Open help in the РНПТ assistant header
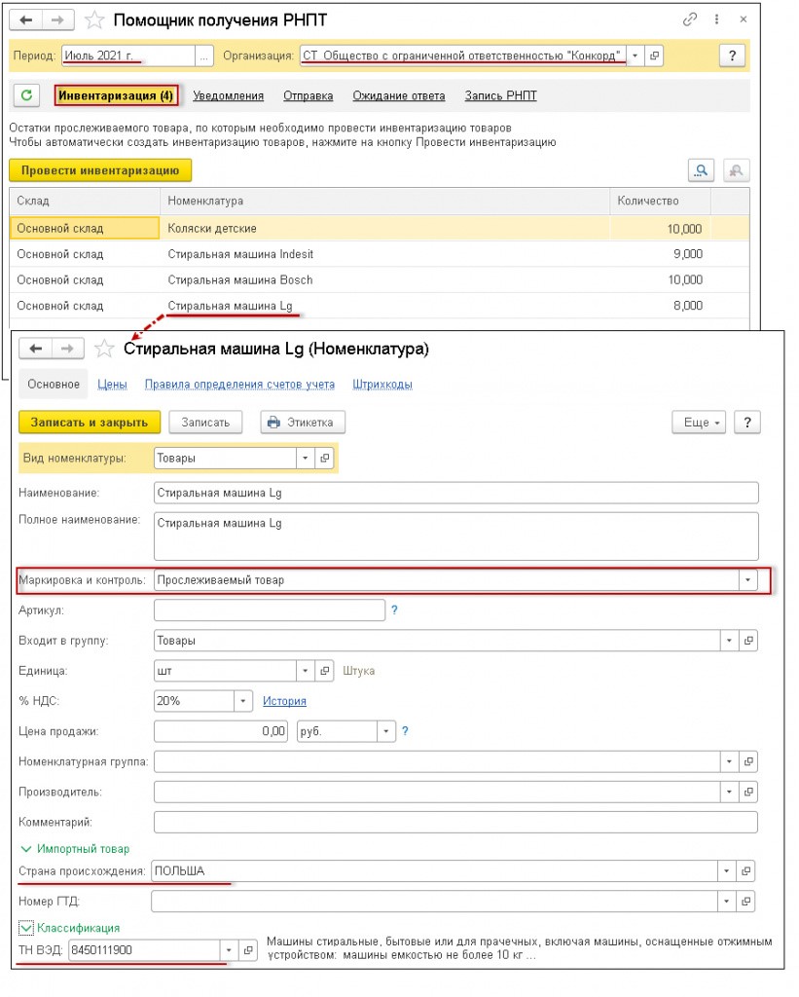Screen dimensions: 799x997 (732, 55)
